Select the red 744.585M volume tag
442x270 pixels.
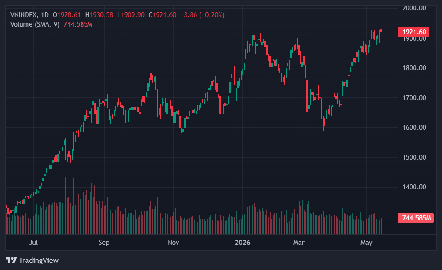(416, 218)
